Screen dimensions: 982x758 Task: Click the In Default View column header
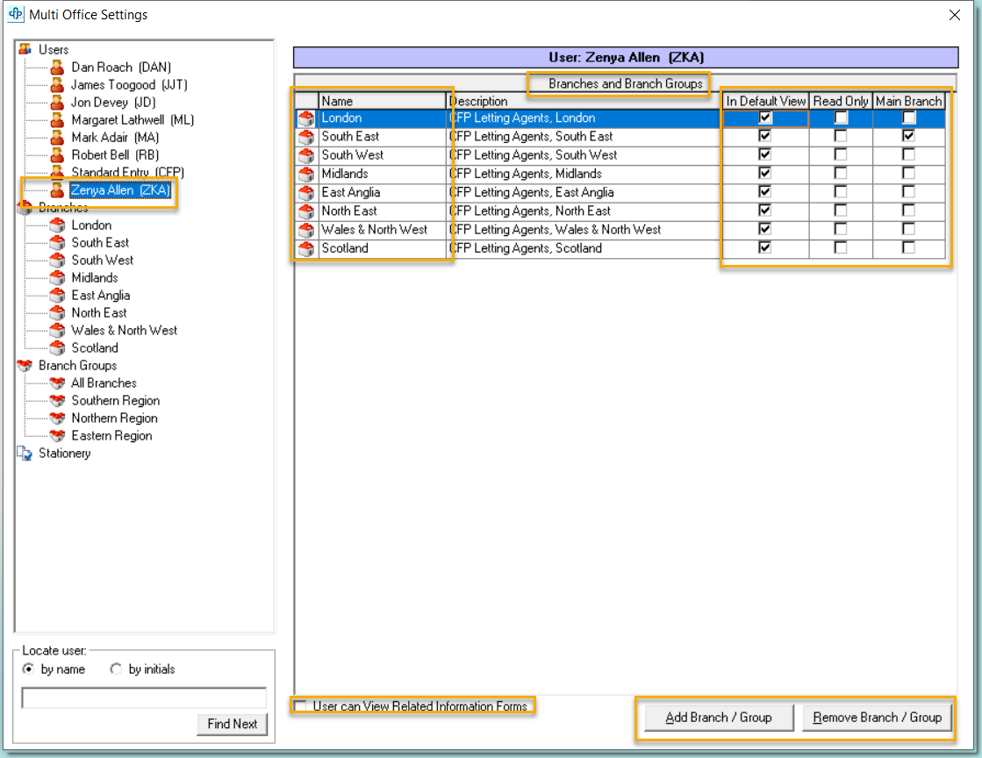765,101
